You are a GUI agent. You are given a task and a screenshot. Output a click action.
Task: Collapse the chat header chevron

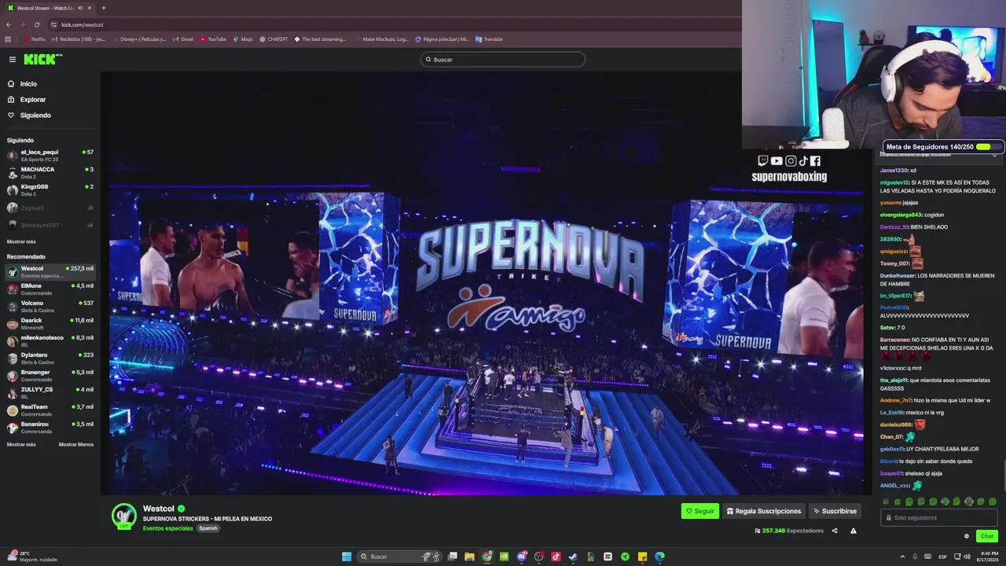(x=996, y=155)
